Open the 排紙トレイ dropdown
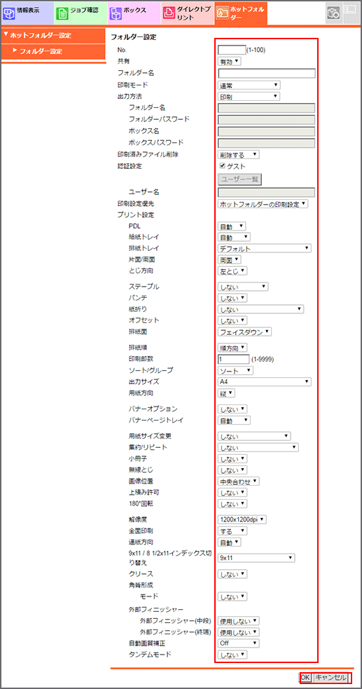 coord(265,248)
